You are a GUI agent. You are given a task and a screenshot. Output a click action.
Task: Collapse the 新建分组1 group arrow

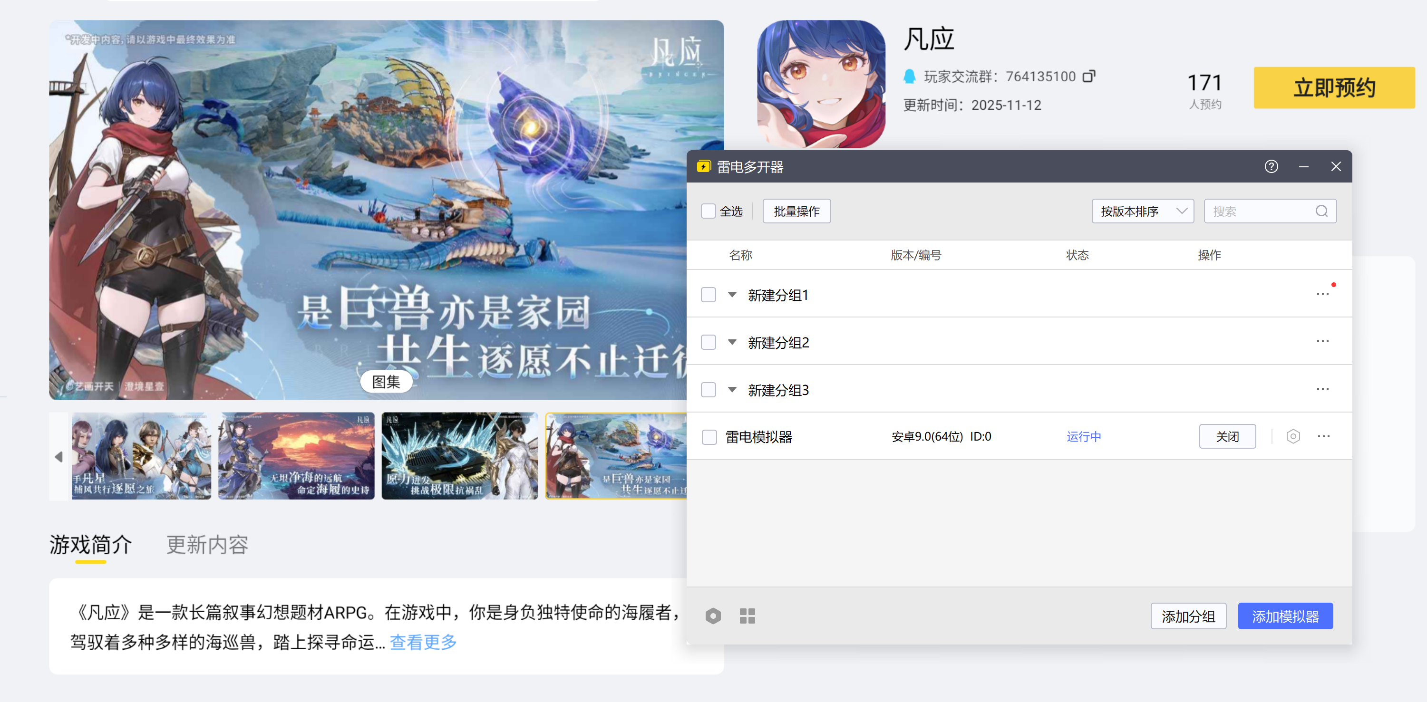click(732, 295)
